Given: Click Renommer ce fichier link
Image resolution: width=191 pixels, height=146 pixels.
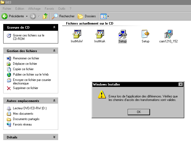Looking at the screenshot, I should pyautogui.click(x=26, y=58).
